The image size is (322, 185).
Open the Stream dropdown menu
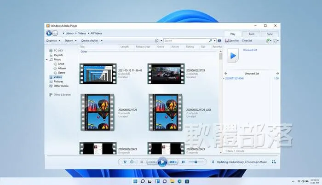(x=71, y=40)
